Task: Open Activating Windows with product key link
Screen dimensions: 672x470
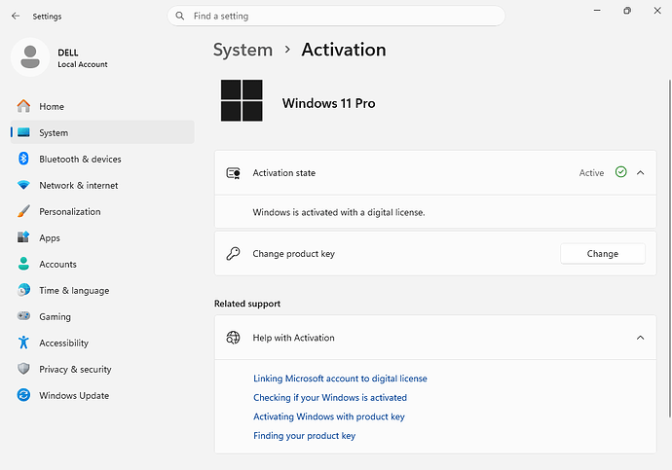Action: point(329,416)
